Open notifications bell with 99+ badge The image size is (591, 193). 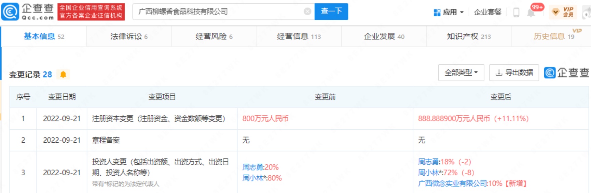tap(531, 13)
